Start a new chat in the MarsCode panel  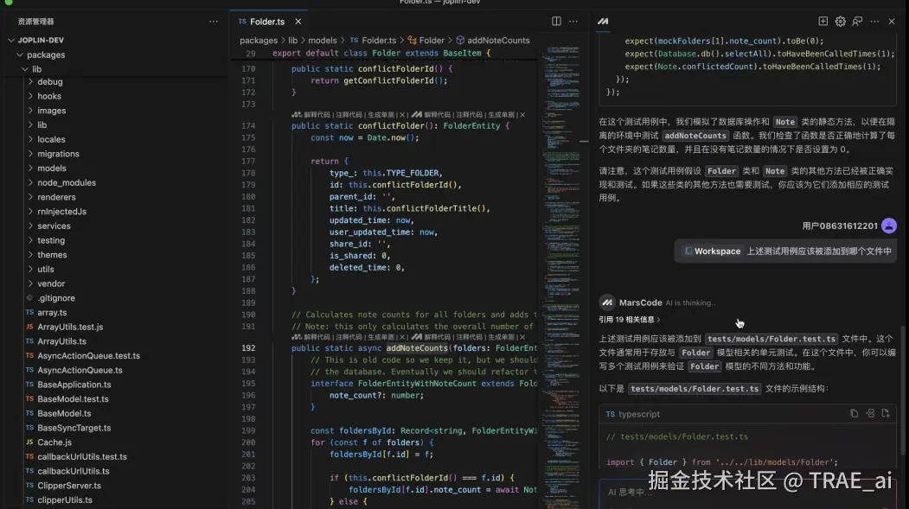tap(823, 21)
